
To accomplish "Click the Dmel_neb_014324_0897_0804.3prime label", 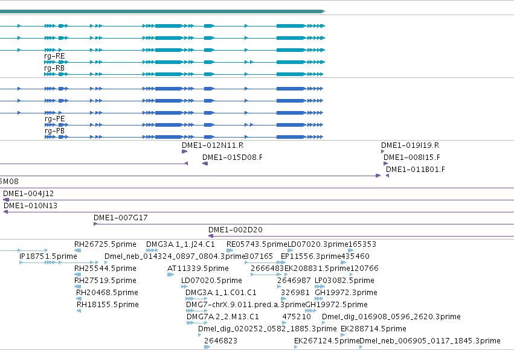I will pos(175,256).
